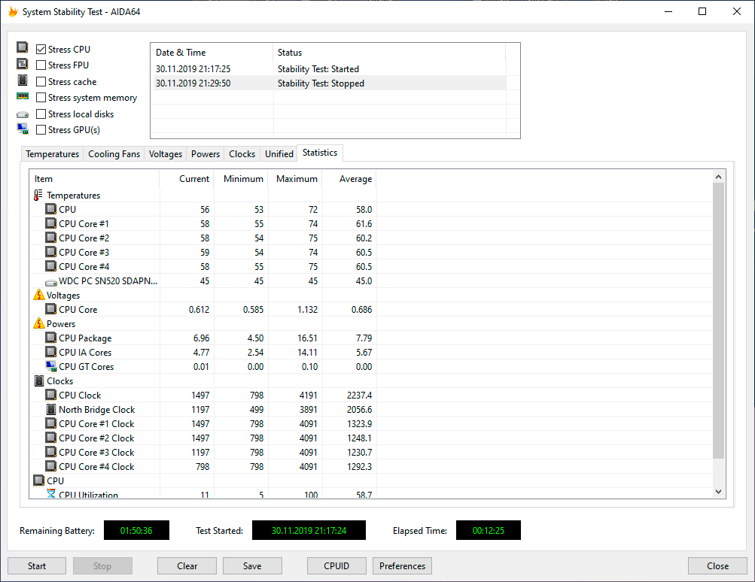Image resolution: width=755 pixels, height=582 pixels.
Task: Click the Average column header
Action: tap(349, 179)
